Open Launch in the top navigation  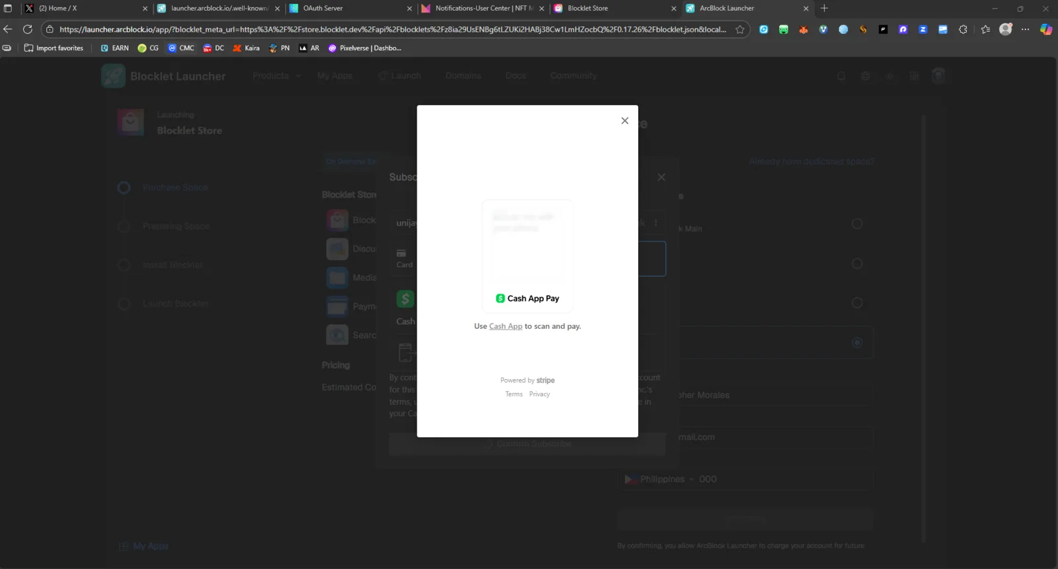(399, 76)
